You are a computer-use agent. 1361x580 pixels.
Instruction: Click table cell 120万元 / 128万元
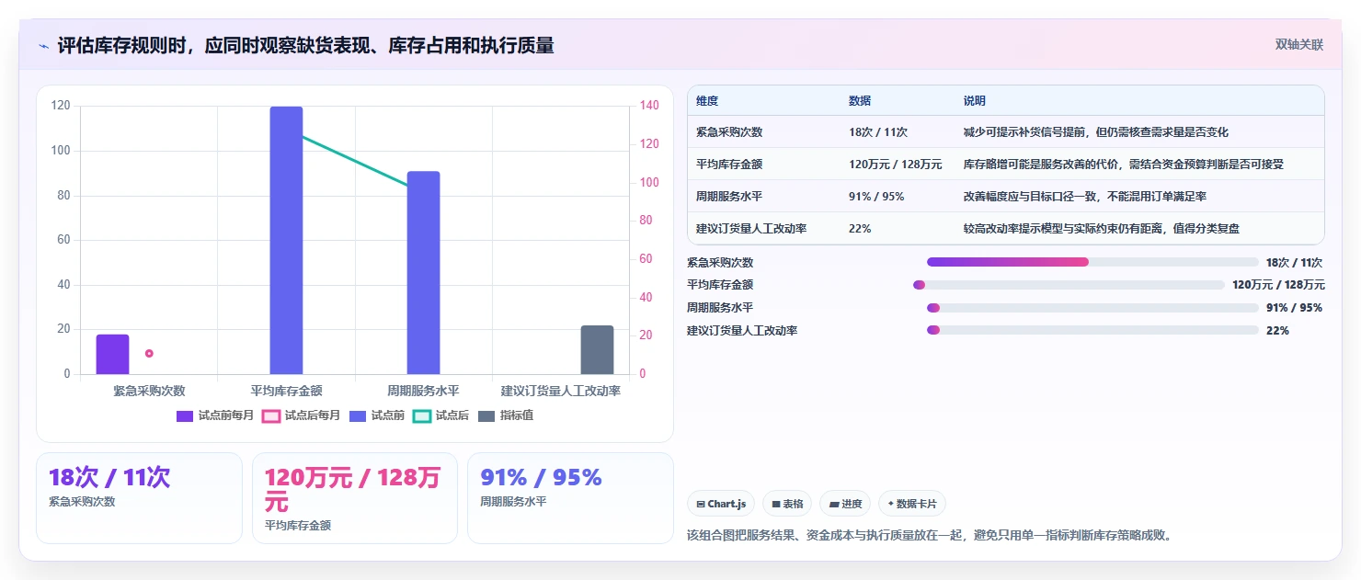895,165
